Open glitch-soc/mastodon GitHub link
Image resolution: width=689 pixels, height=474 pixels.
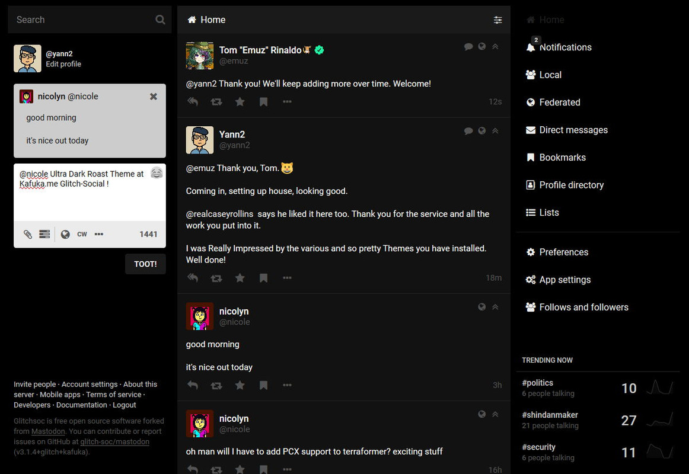(x=114, y=442)
